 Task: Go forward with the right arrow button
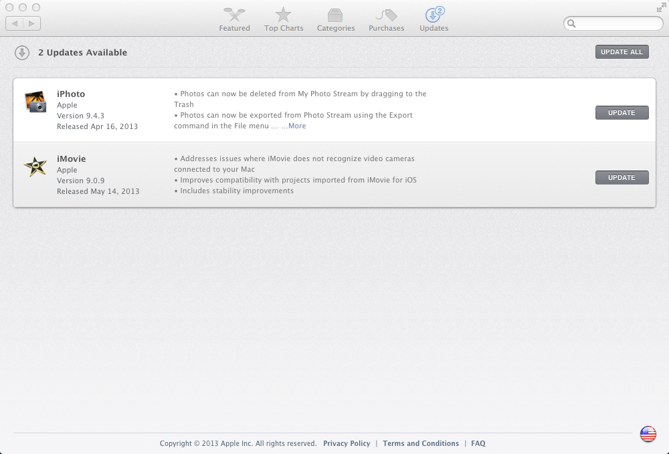pyautogui.click(x=31, y=23)
